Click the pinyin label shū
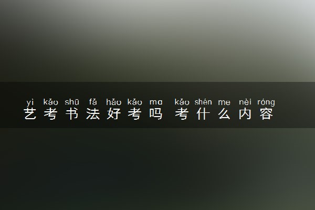 click(x=72, y=102)
